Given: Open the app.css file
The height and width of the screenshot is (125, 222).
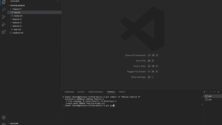Looking at the screenshot, I should (x=34, y=29).
